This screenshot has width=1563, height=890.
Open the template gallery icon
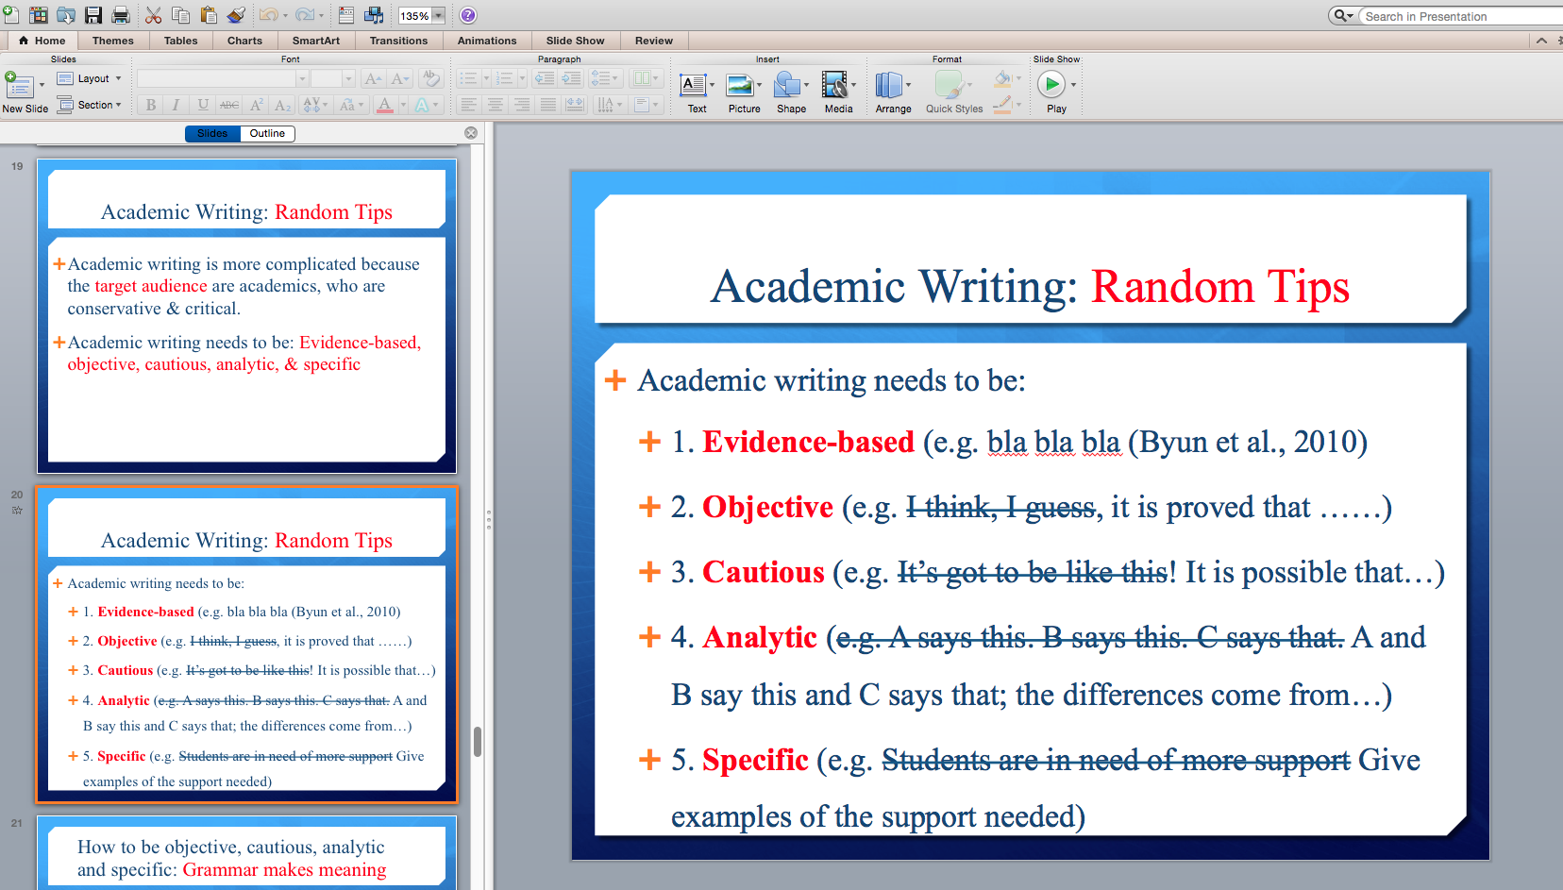[39, 15]
